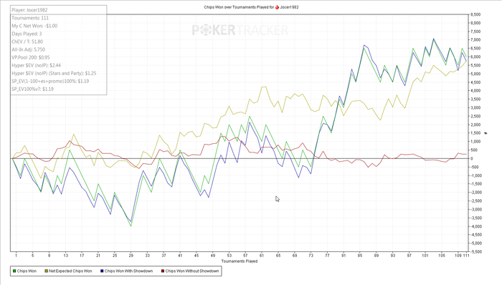Click 'SP_EV(1-100+es+promo)100%: $1.19' stat
The image size is (502, 285).
tap(50, 81)
